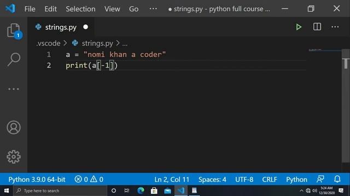This screenshot has width=350, height=196.
Task: Click Ln 2, Col 11 go to line
Action: click(x=172, y=179)
